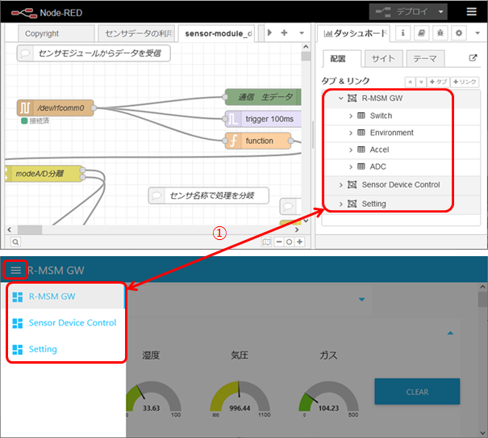The width and height of the screenshot is (488, 438).
Task: Open dashboard in new window icon
Action: 473,59
